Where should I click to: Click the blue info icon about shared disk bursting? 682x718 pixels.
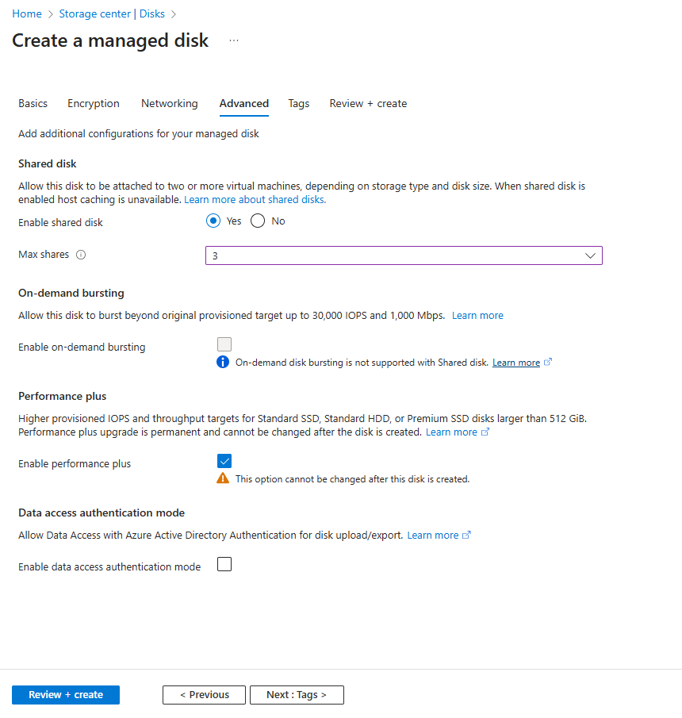[223, 363]
